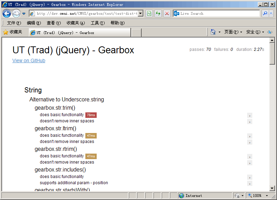Go forward with the Forward arrow button
Image resolution: width=277 pixels, height=200 pixels.
point(16,13)
